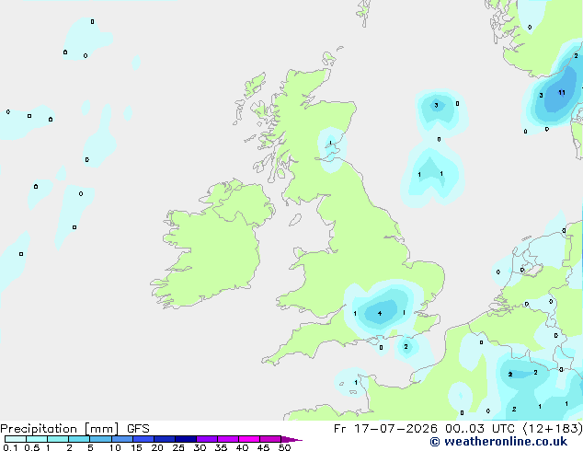
Task: Click the '15' legend scale label
Action: pos(136,447)
